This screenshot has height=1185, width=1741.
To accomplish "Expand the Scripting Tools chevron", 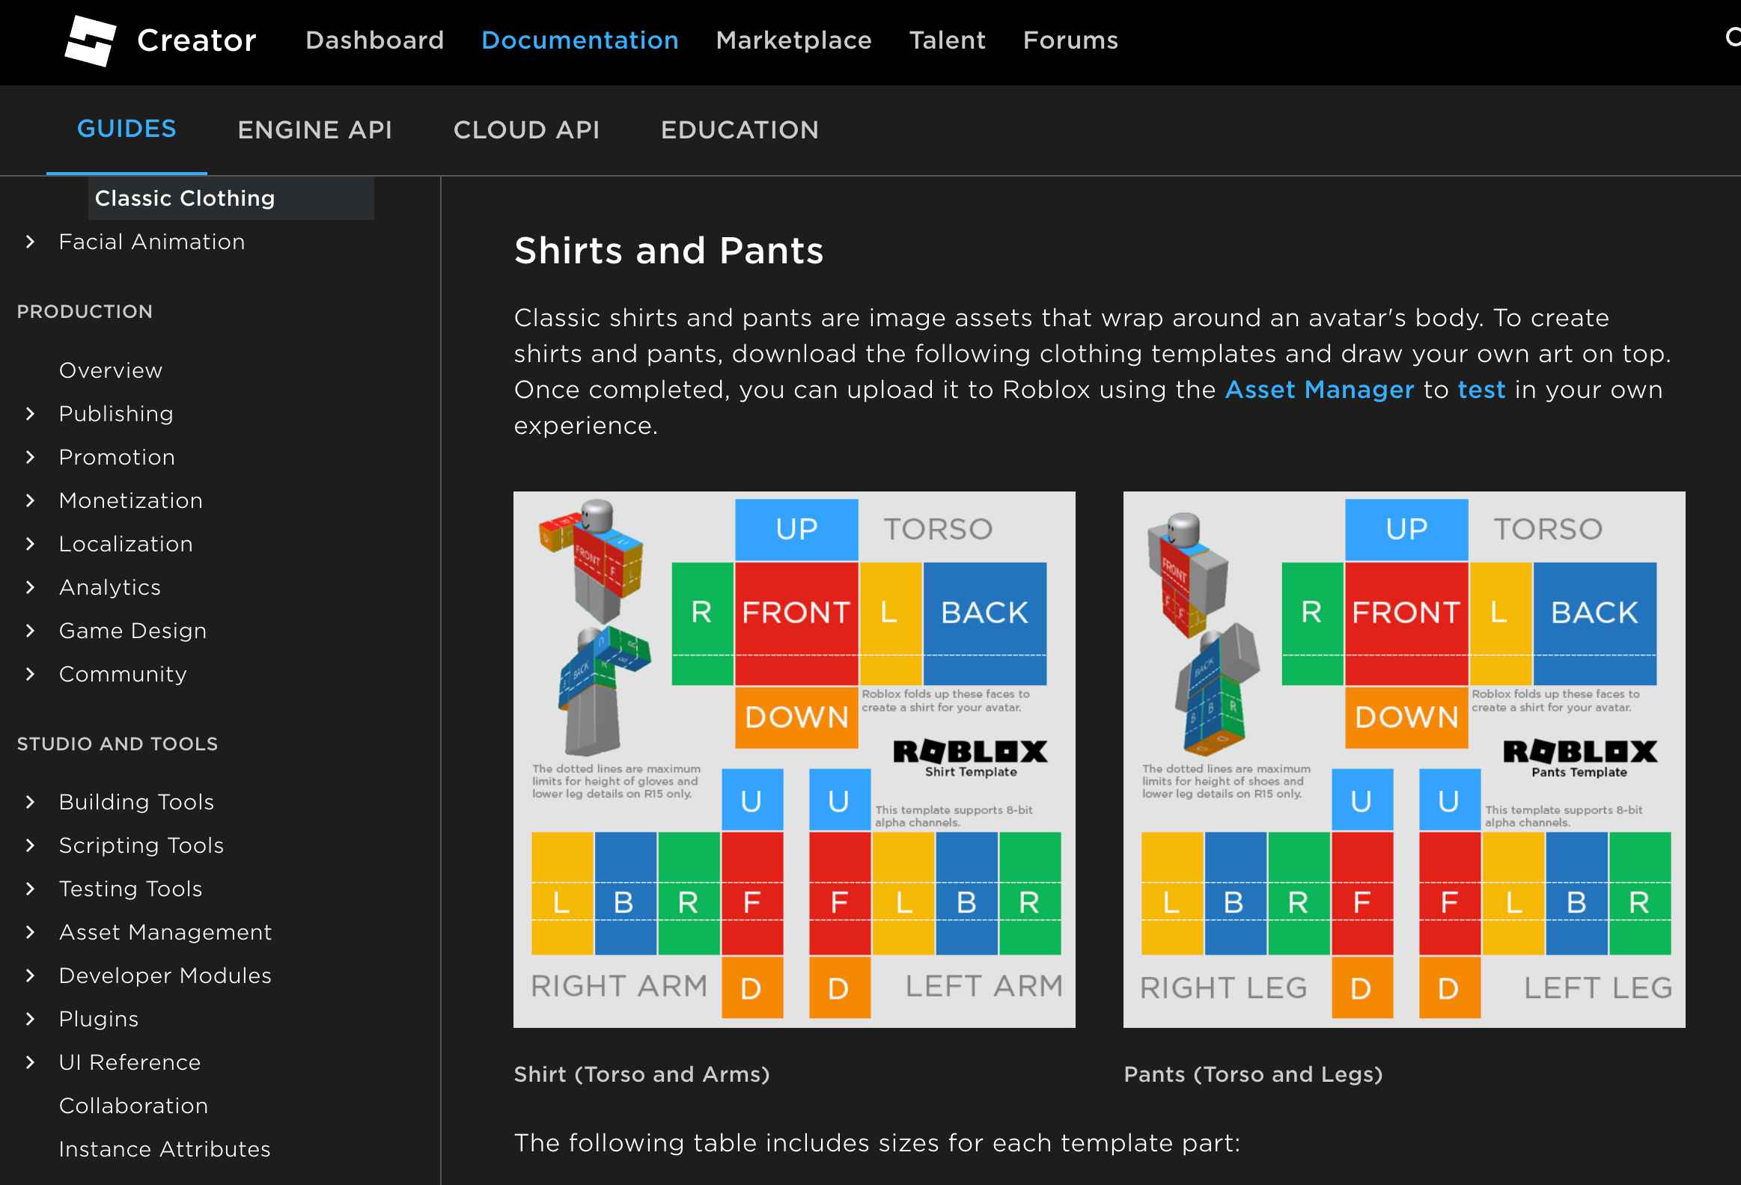I will point(30,845).
